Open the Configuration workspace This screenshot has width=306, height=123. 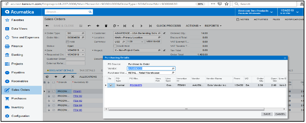(21, 116)
